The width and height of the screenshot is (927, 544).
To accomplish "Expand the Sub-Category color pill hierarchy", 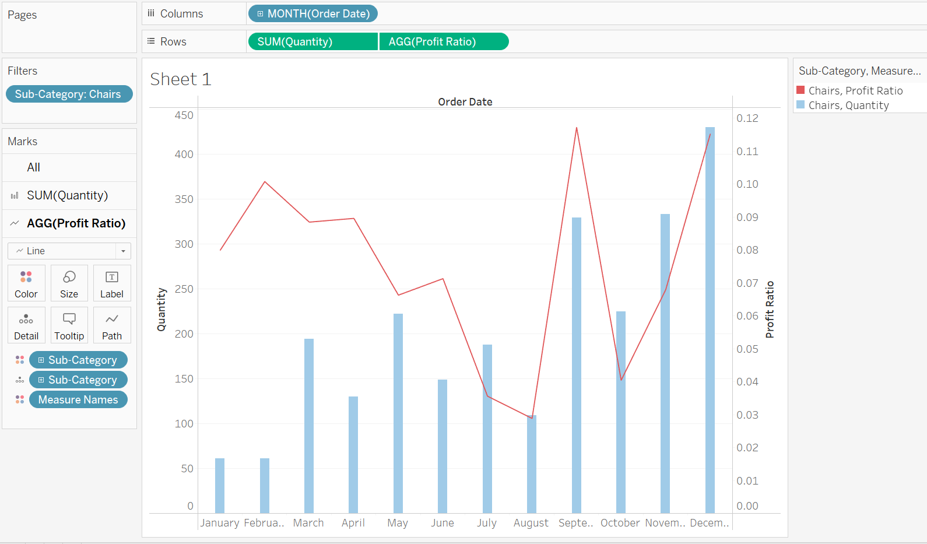I will 41,360.
